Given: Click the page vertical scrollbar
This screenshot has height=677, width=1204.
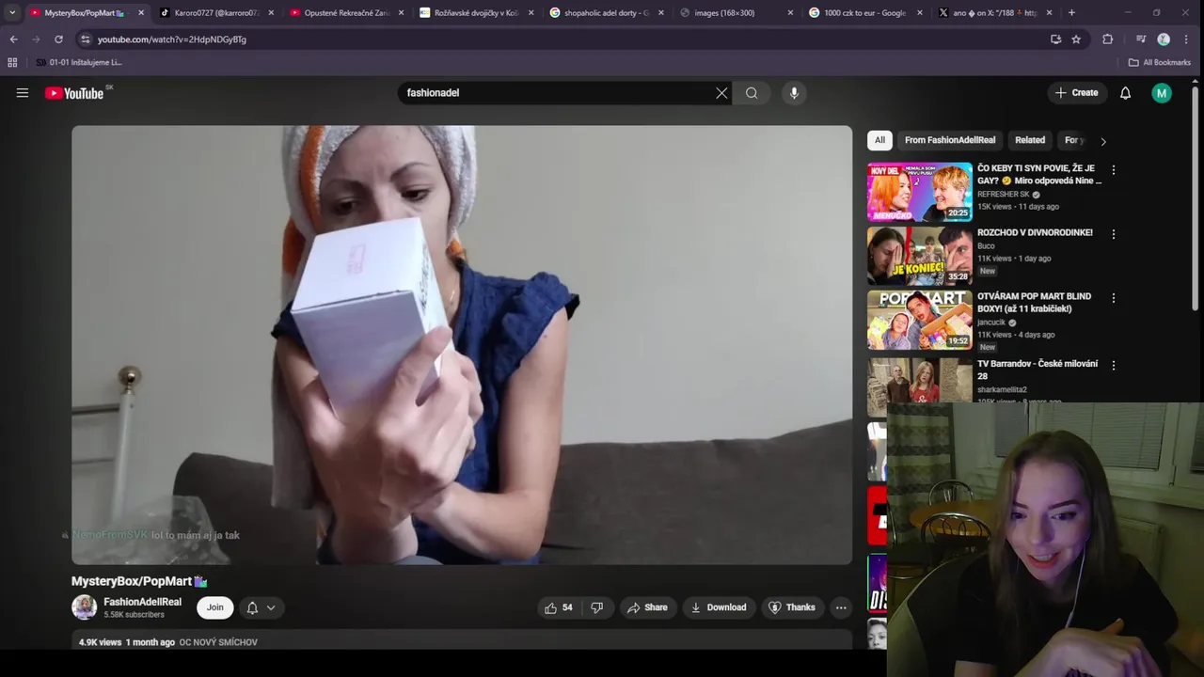Looking at the screenshot, I should coord(1196,197).
